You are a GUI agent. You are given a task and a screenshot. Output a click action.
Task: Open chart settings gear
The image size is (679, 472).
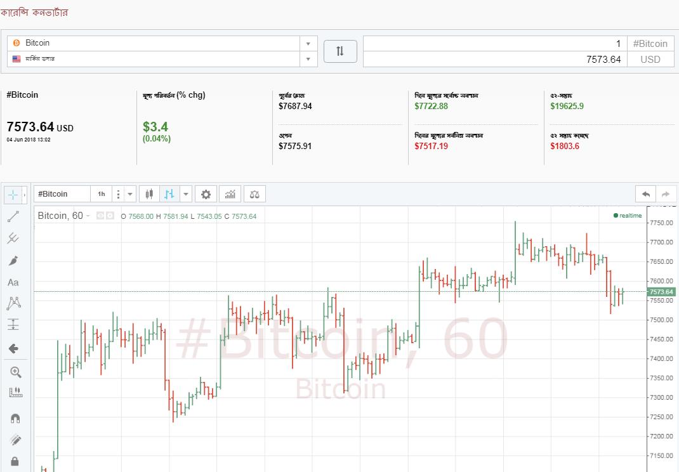tap(206, 194)
